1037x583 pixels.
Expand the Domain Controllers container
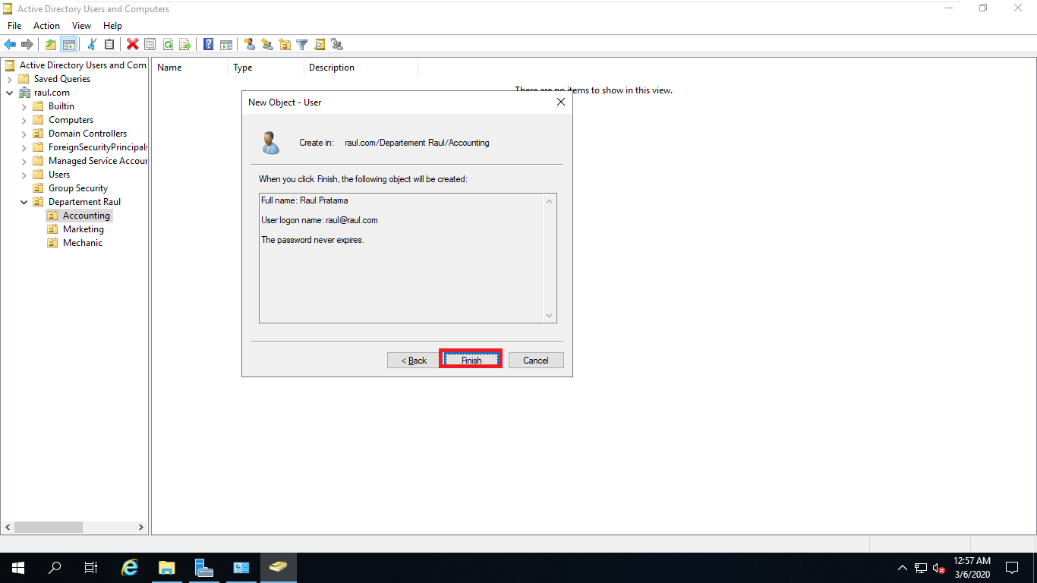tap(24, 133)
